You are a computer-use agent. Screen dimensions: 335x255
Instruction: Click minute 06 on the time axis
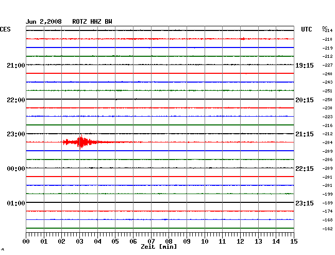[x=133, y=242]
